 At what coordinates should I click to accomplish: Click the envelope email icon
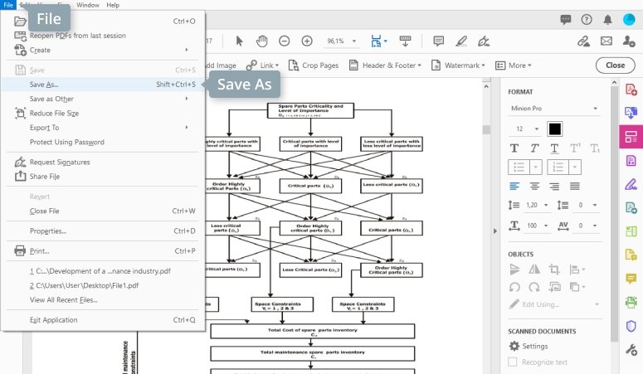point(606,41)
